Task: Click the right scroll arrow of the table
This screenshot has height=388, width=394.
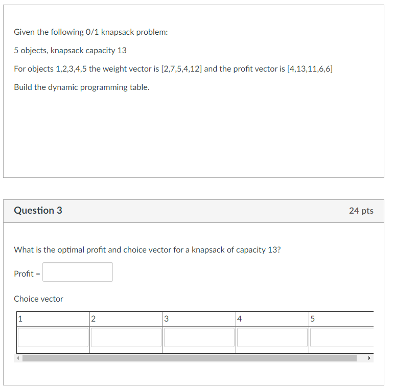Action: 369,358
